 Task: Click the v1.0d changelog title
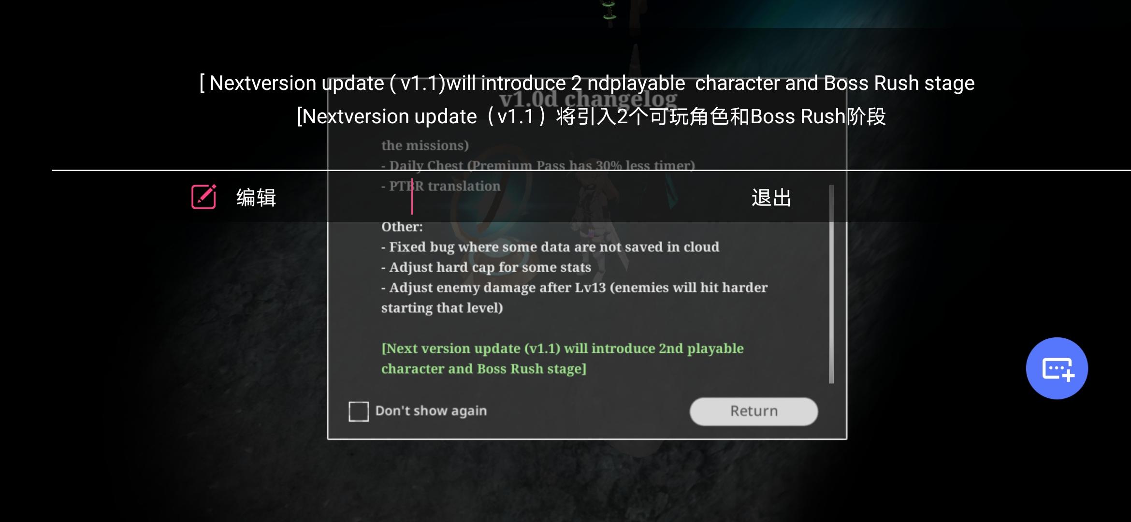[588, 99]
